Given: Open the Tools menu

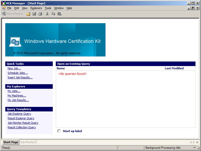Looking at the screenshot, I should 48,8.
